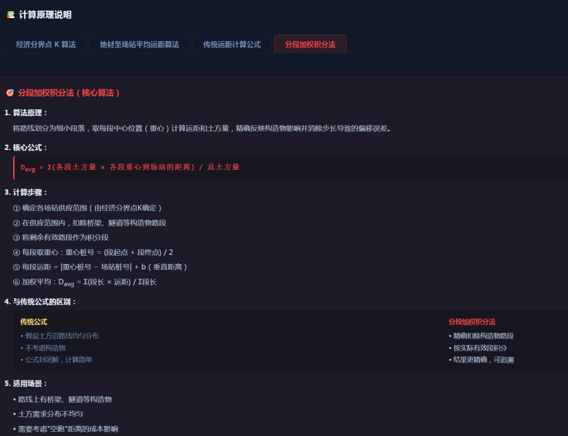Open the 地材至场站平均运距算法 tab
Image resolution: width=568 pixels, height=436 pixels.
139,44
